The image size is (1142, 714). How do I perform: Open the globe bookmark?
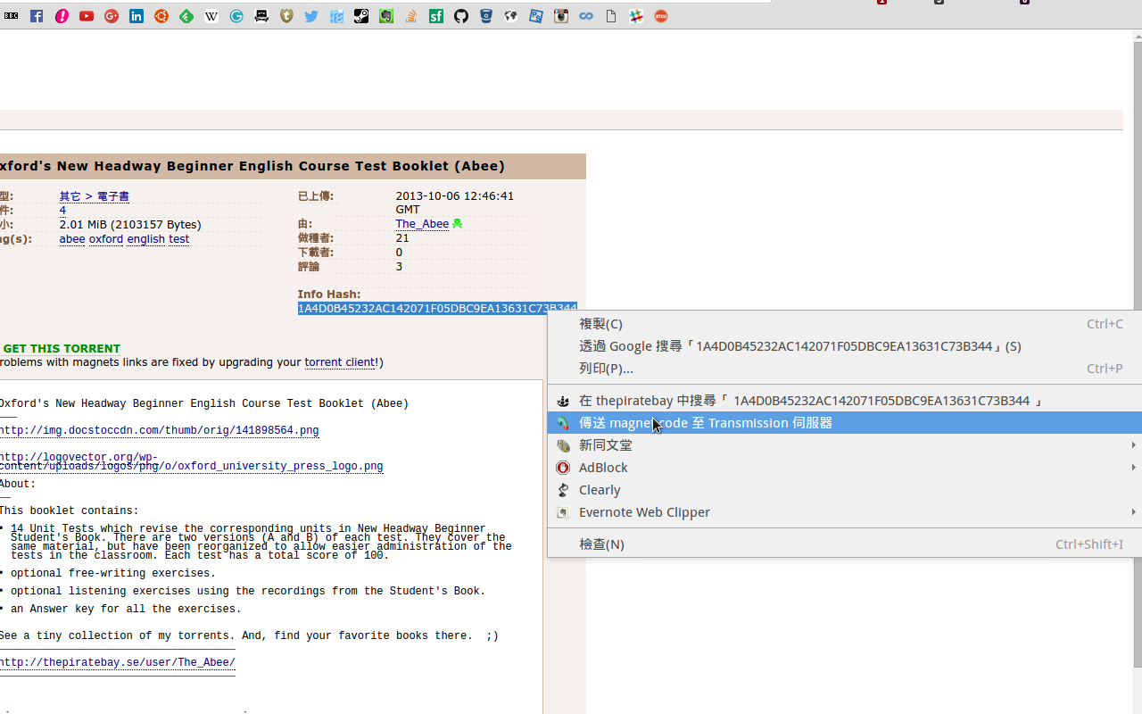pos(511,16)
